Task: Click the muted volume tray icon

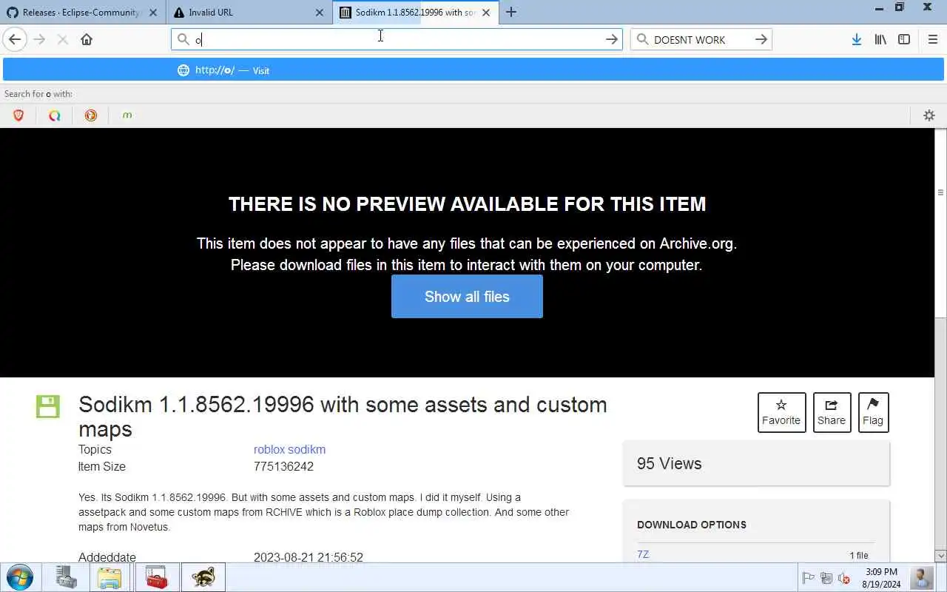Action: coord(844,579)
